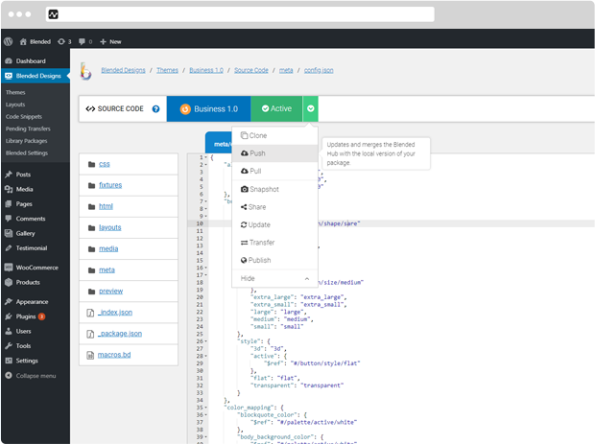
Task: Choose Snapshot in the dropdown menu
Action: pos(264,189)
